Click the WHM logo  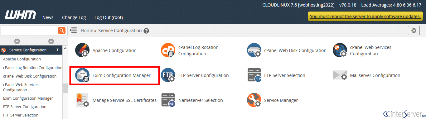tap(20, 15)
